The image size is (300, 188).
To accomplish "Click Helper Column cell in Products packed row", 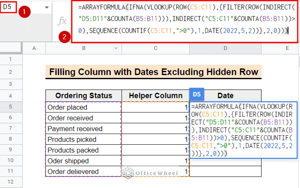I will pyautogui.click(x=156, y=150).
